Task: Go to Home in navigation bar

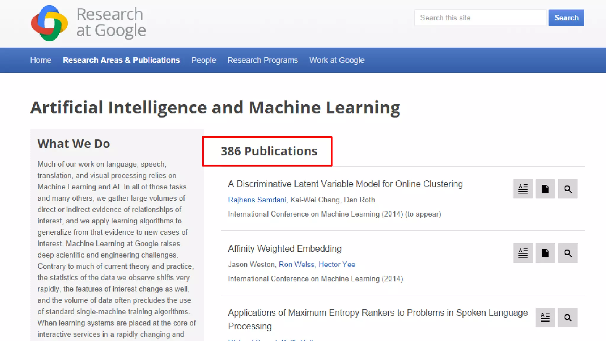Action: point(41,60)
